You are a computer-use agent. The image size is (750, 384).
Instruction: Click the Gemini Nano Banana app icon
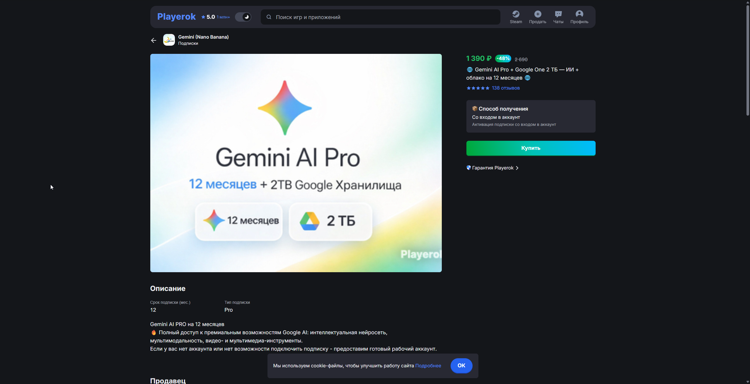tap(169, 40)
